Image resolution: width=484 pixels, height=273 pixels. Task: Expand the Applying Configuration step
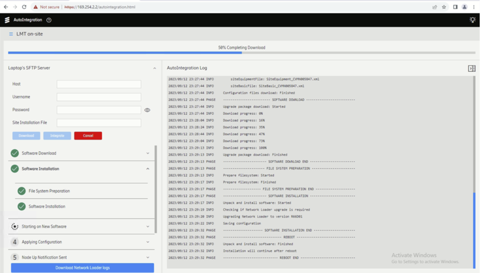click(x=148, y=242)
